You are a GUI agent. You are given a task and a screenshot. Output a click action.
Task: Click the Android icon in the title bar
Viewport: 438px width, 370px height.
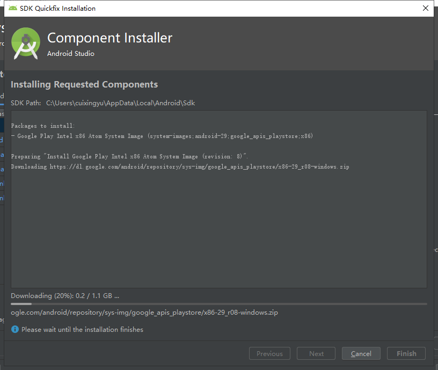tap(13, 8)
